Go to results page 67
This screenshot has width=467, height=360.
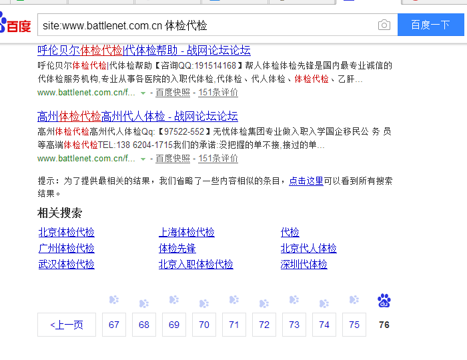[114, 325]
